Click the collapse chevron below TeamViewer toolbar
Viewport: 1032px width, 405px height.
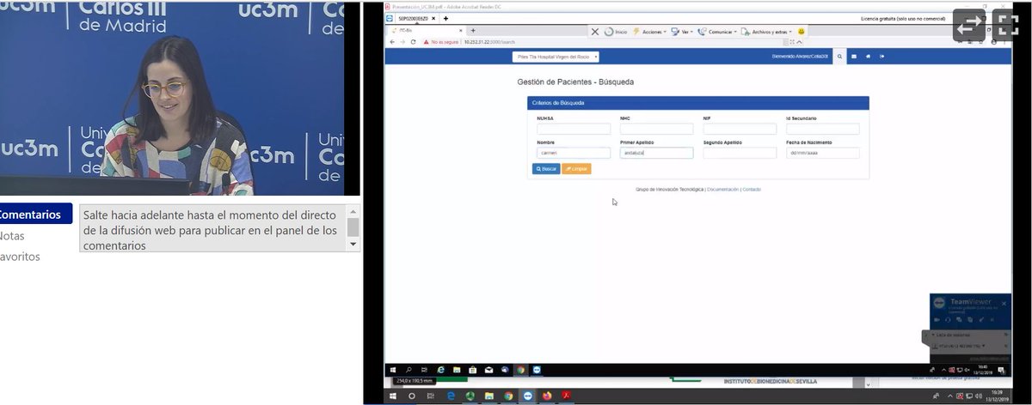[801, 41]
